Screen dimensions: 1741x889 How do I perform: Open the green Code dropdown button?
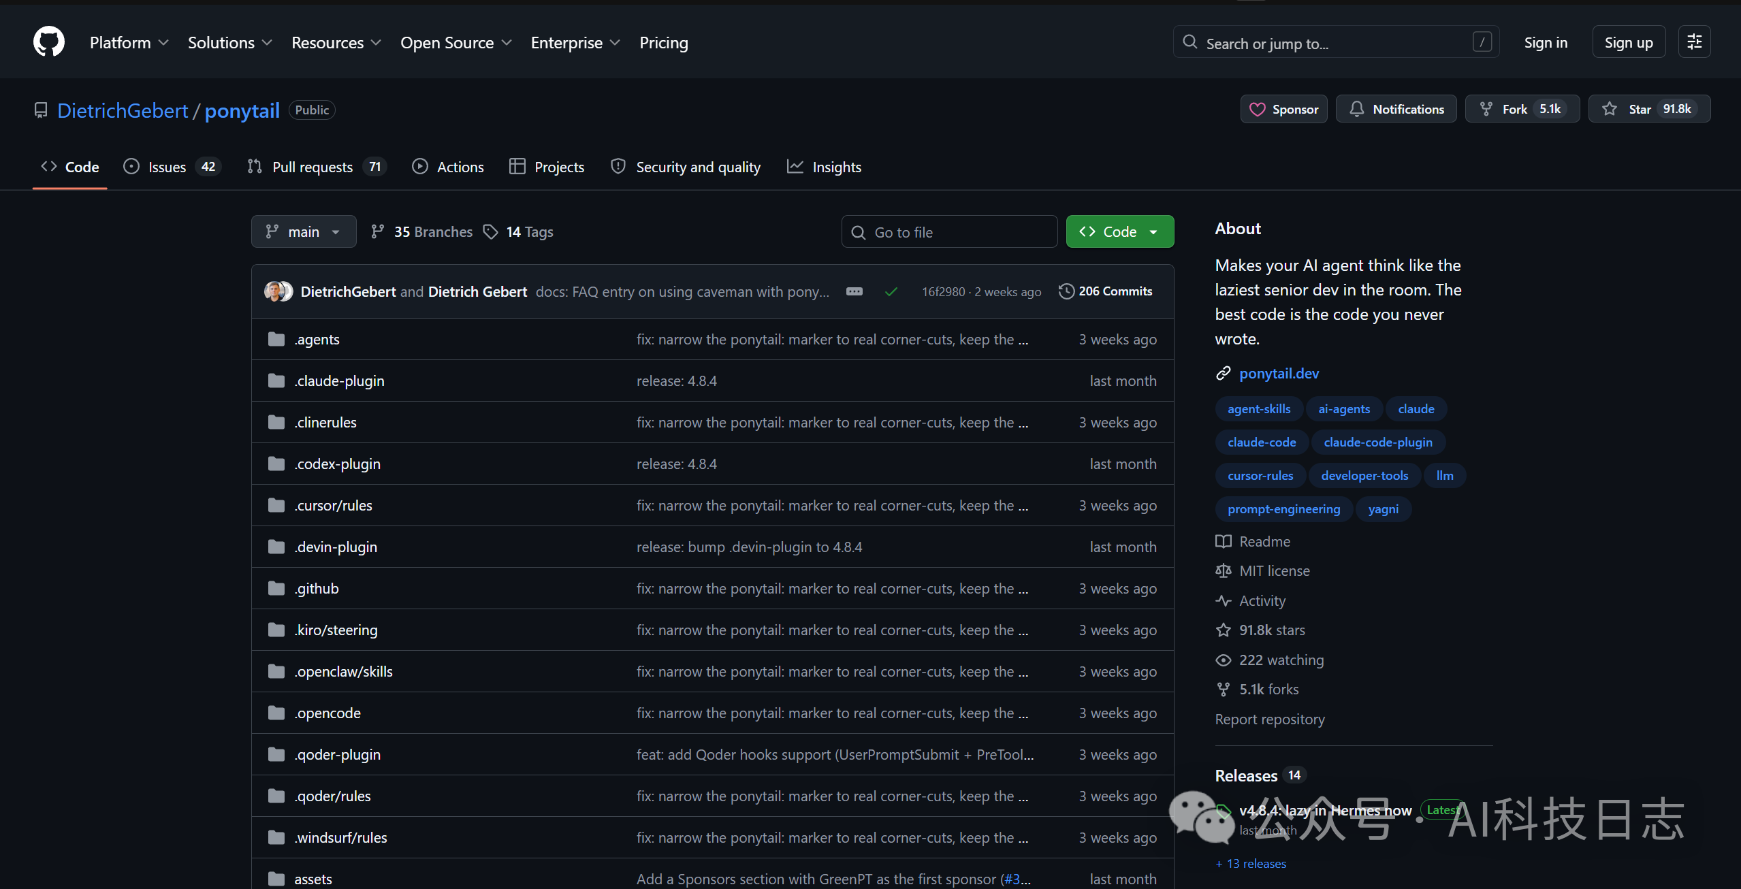click(1119, 231)
